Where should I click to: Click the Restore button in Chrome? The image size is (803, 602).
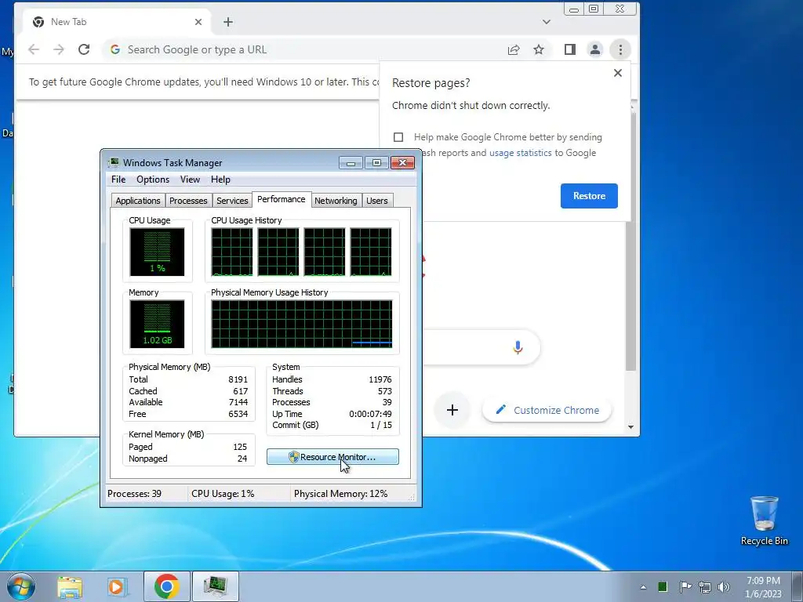point(589,195)
